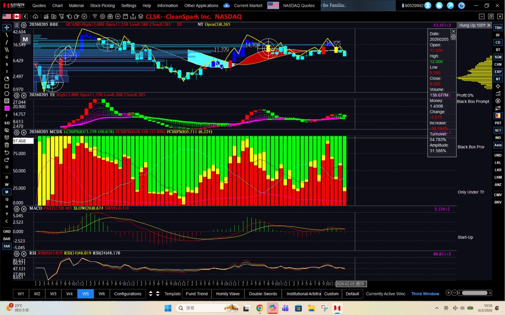505x315 pixels.
Task: Toggle the ORD button in left sidebar
Action: (7, 231)
